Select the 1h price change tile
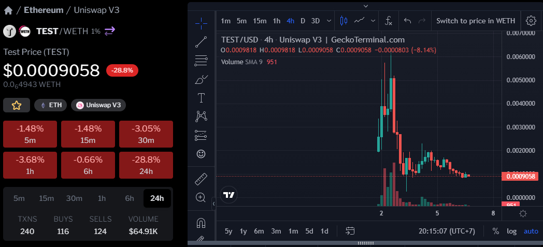Screen dimensions: 543x247 pyautogui.click(x=30, y=165)
